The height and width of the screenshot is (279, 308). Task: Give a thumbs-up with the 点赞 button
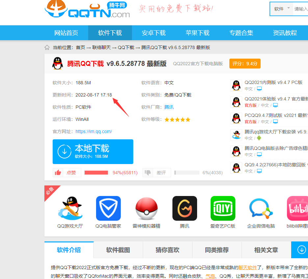click(x=66, y=172)
